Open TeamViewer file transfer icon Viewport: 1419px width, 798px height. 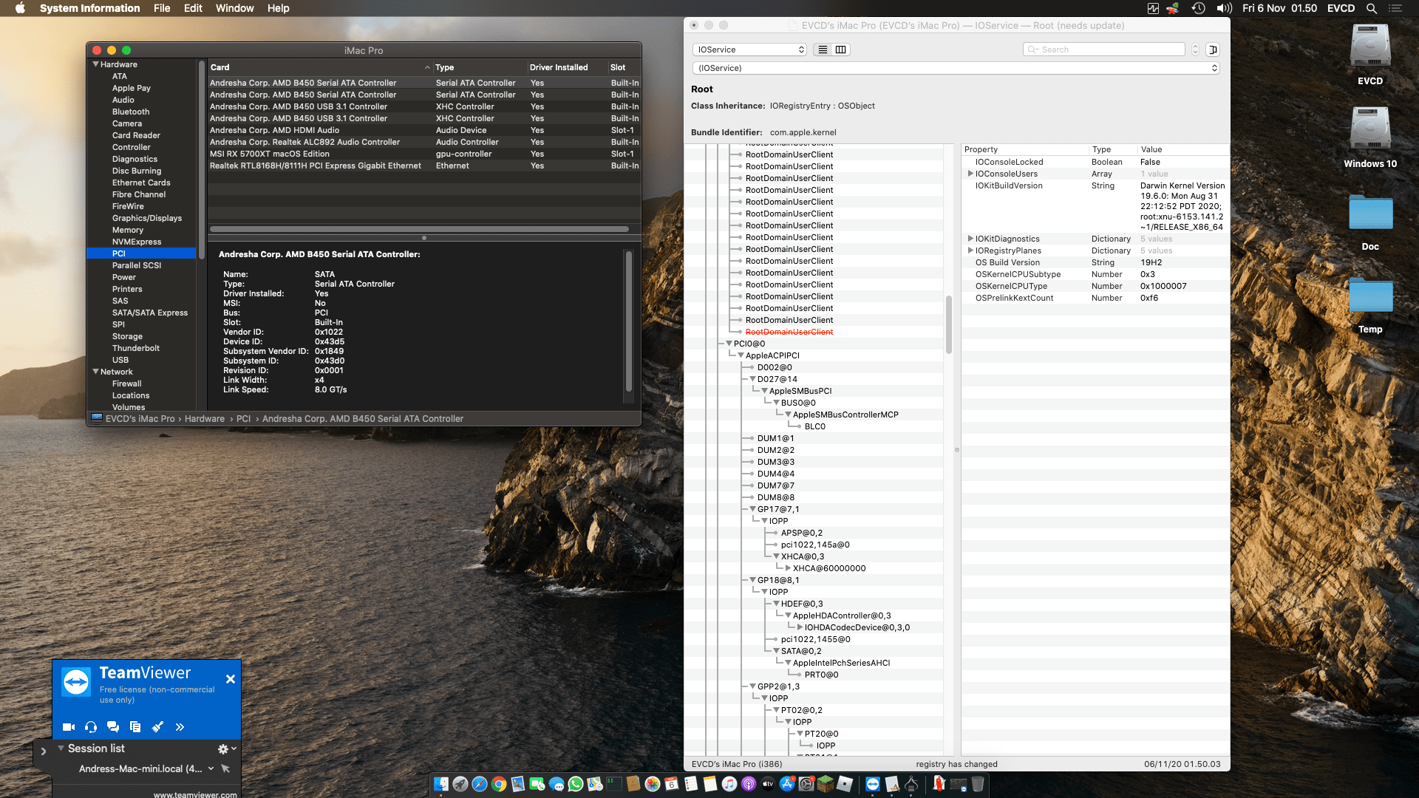135,727
